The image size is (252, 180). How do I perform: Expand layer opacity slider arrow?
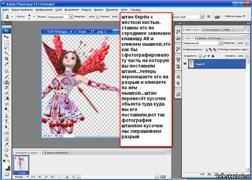[247, 43]
